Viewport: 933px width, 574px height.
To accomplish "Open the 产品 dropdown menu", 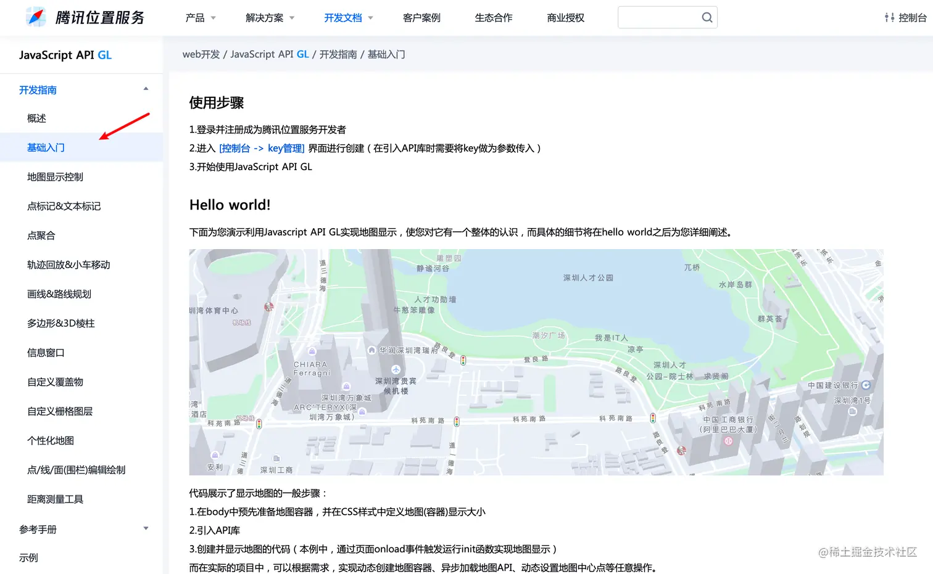I will tap(201, 18).
